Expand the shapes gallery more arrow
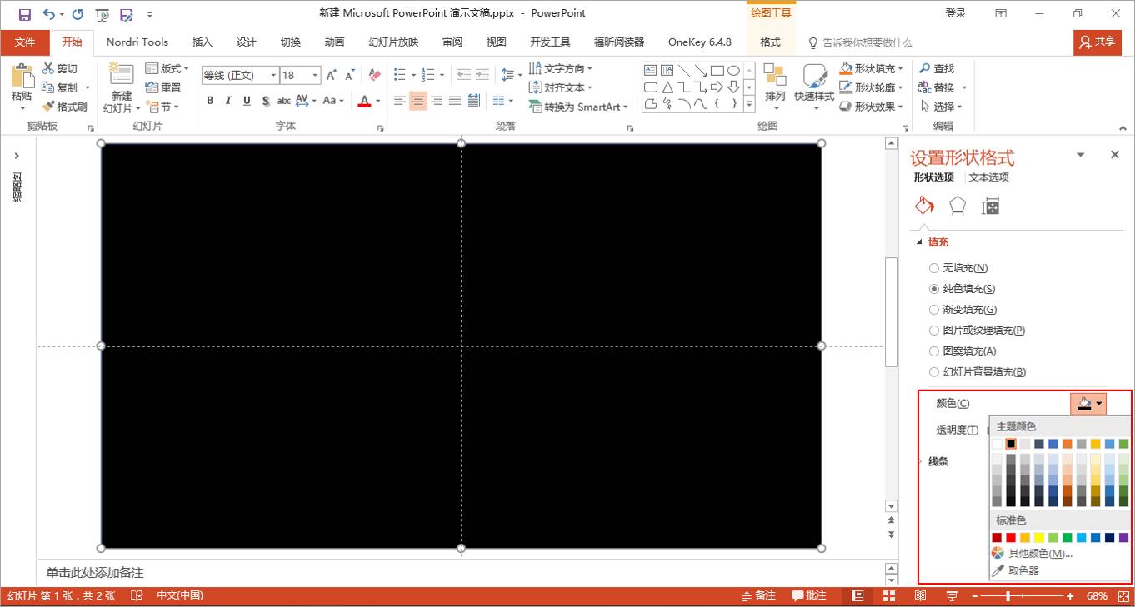This screenshot has width=1135, height=607. click(x=749, y=104)
